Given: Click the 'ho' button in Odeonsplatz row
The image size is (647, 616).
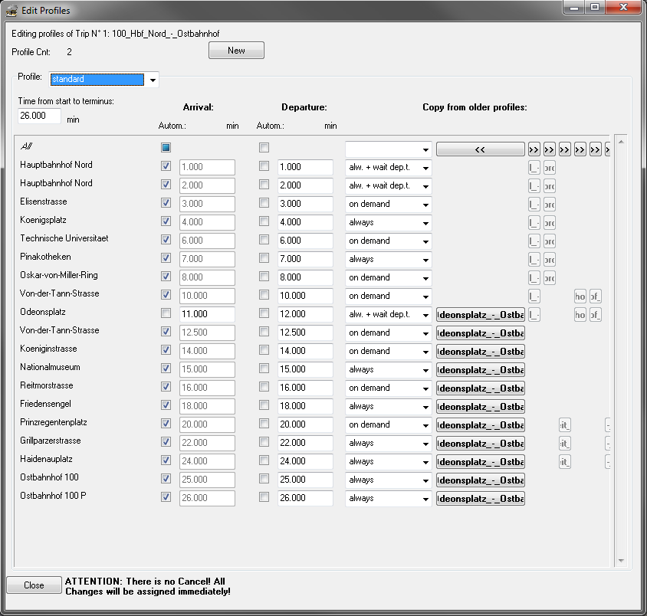Looking at the screenshot, I should click(580, 315).
